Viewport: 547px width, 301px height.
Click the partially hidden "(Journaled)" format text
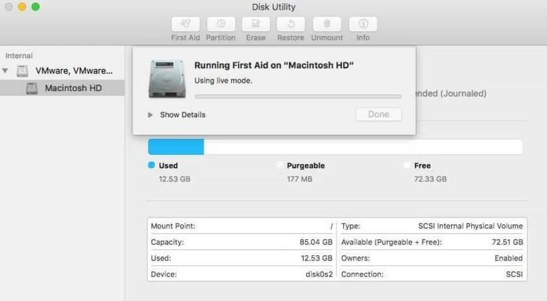point(464,94)
